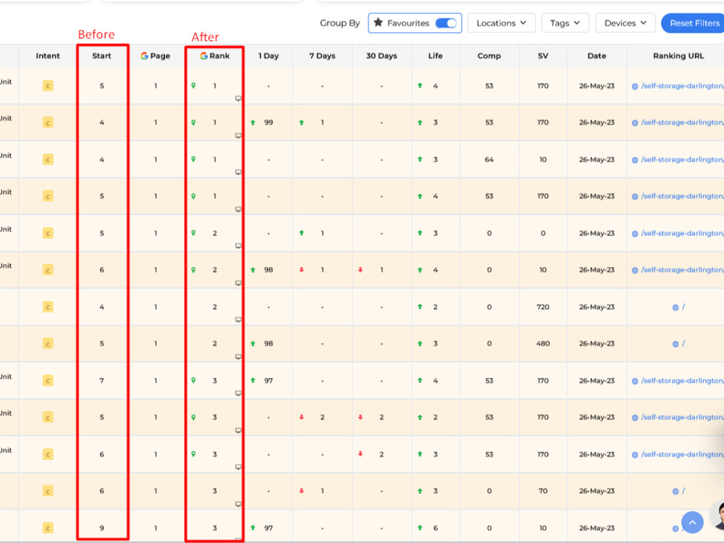Screen dimensions: 724x543
Task: Click location pin in the 1 Day 99 row
Action: tap(193, 122)
